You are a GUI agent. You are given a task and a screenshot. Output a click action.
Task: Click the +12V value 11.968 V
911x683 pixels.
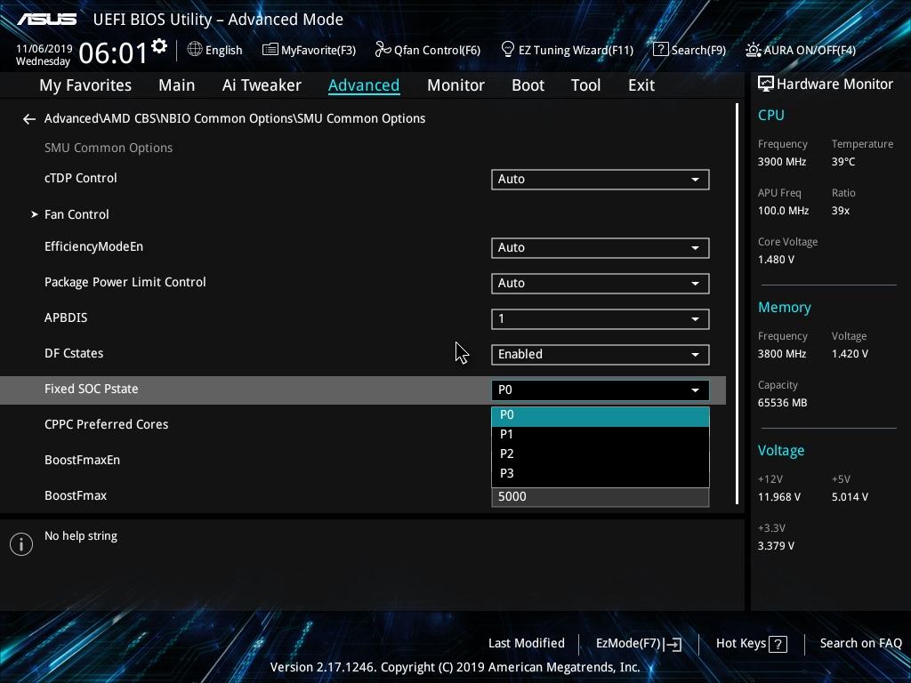(779, 497)
